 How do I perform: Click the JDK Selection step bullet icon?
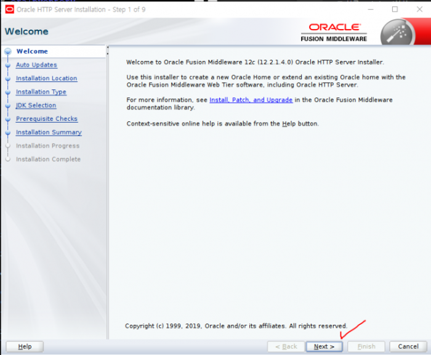click(8, 105)
